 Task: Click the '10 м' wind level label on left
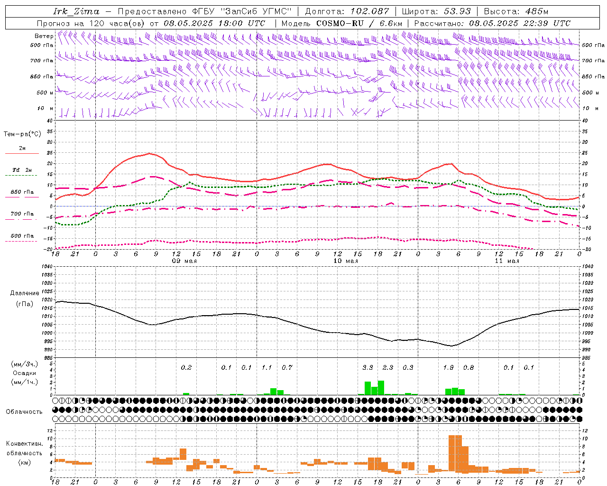point(45,108)
